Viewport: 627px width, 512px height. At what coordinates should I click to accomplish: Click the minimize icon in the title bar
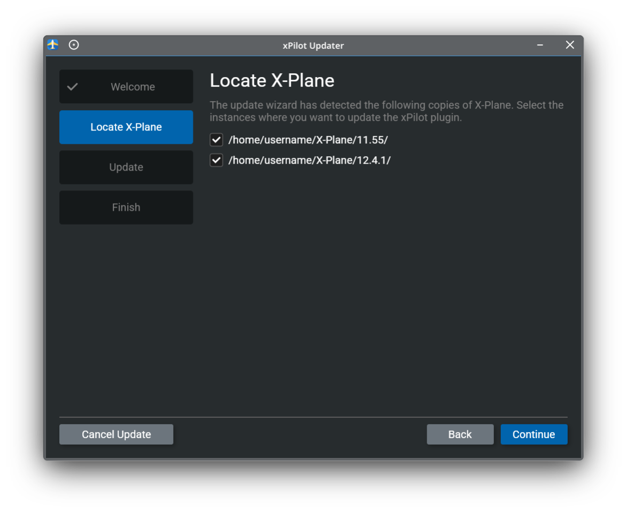(x=539, y=45)
